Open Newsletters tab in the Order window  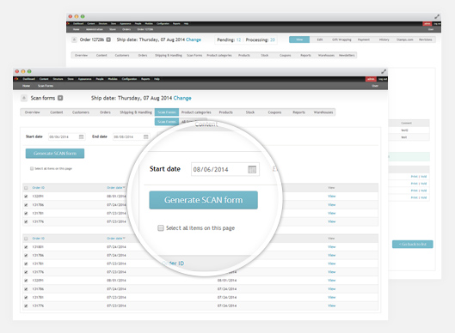point(347,55)
